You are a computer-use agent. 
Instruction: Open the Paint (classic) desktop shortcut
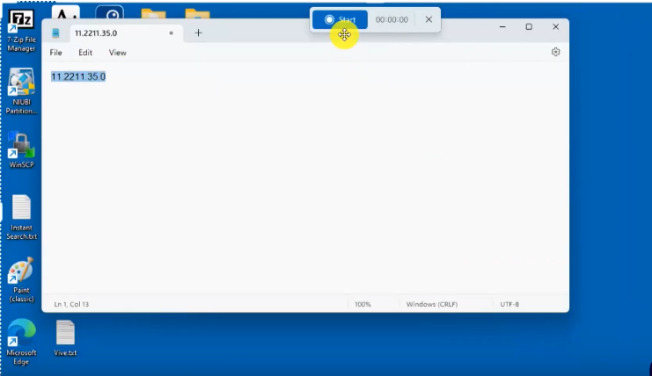tap(21, 280)
